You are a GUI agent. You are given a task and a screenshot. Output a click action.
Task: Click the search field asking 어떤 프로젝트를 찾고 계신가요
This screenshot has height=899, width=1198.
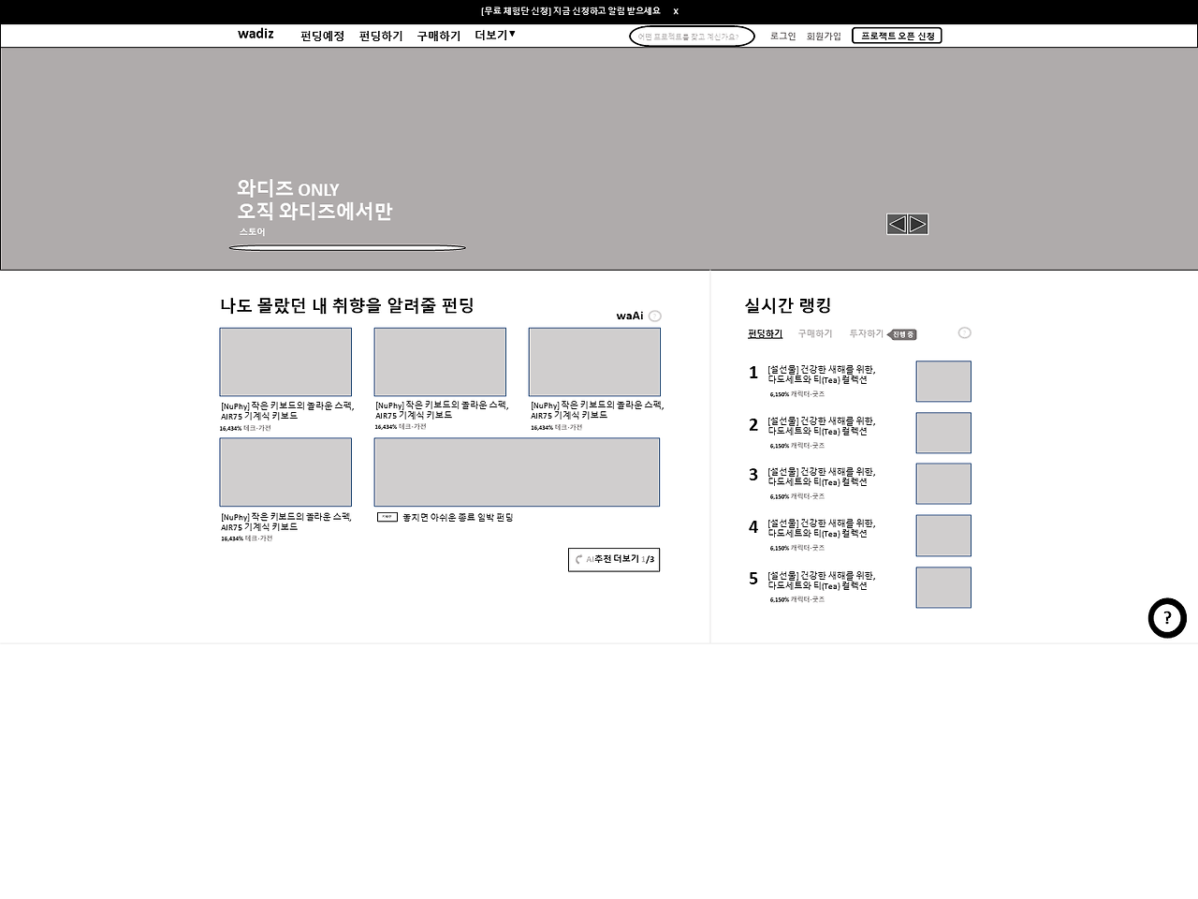tap(692, 36)
